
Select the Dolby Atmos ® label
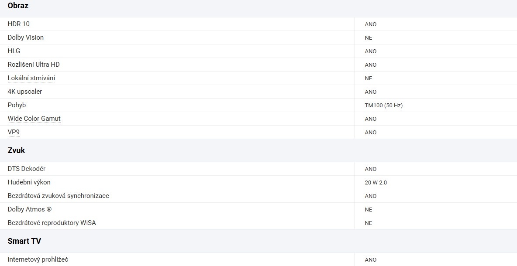(x=30, y=209)
